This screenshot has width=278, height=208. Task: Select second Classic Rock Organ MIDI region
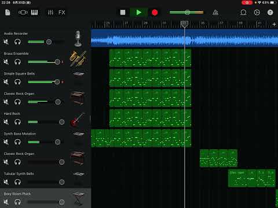(218, 158)
